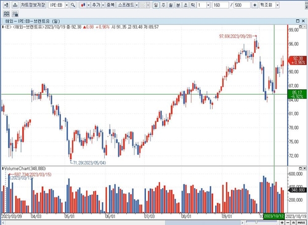Viewport: 308px width, 225px height.
Task: Select the 월 monthly period toggle
Action: (171, 5)
